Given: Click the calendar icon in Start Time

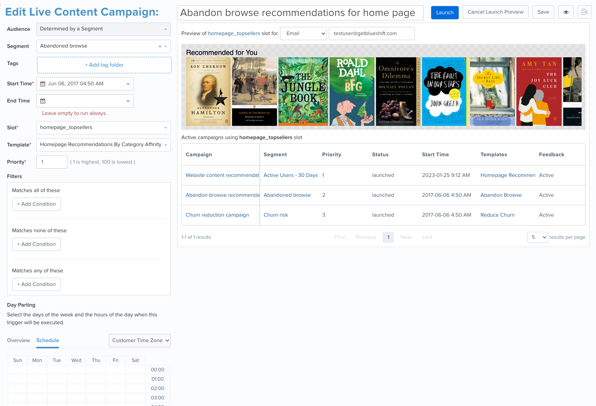Looking at the screenshot, I should pyautogui.click(x=43, y=84).
